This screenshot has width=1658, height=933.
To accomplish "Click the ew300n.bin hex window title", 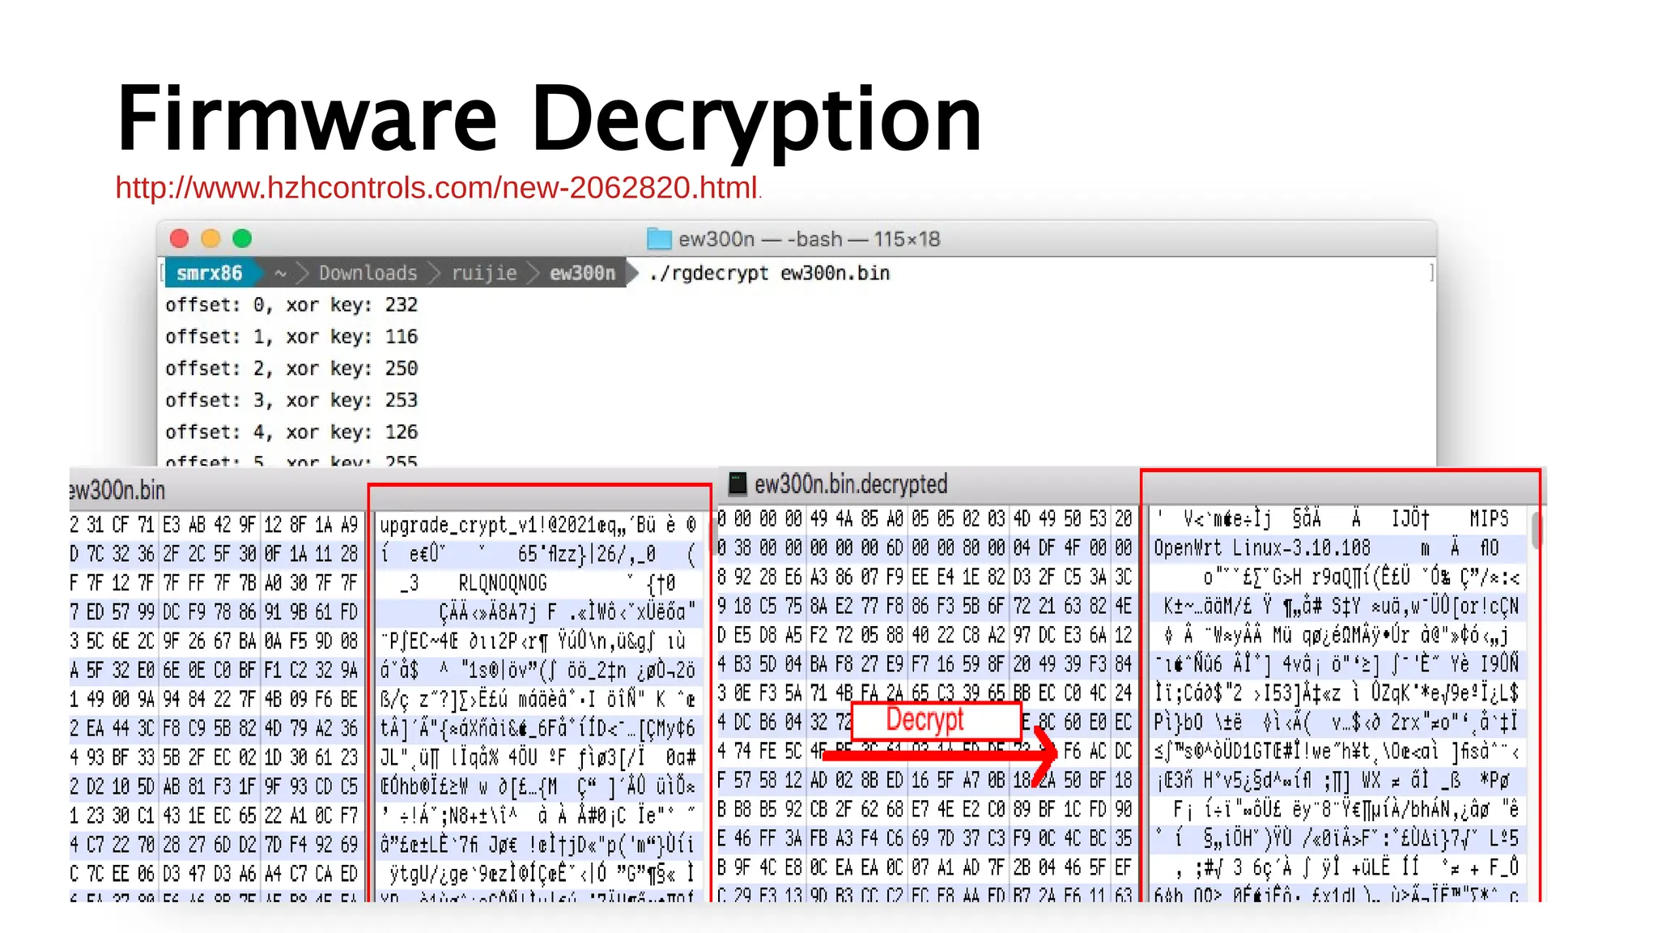I will coord(117,490).
